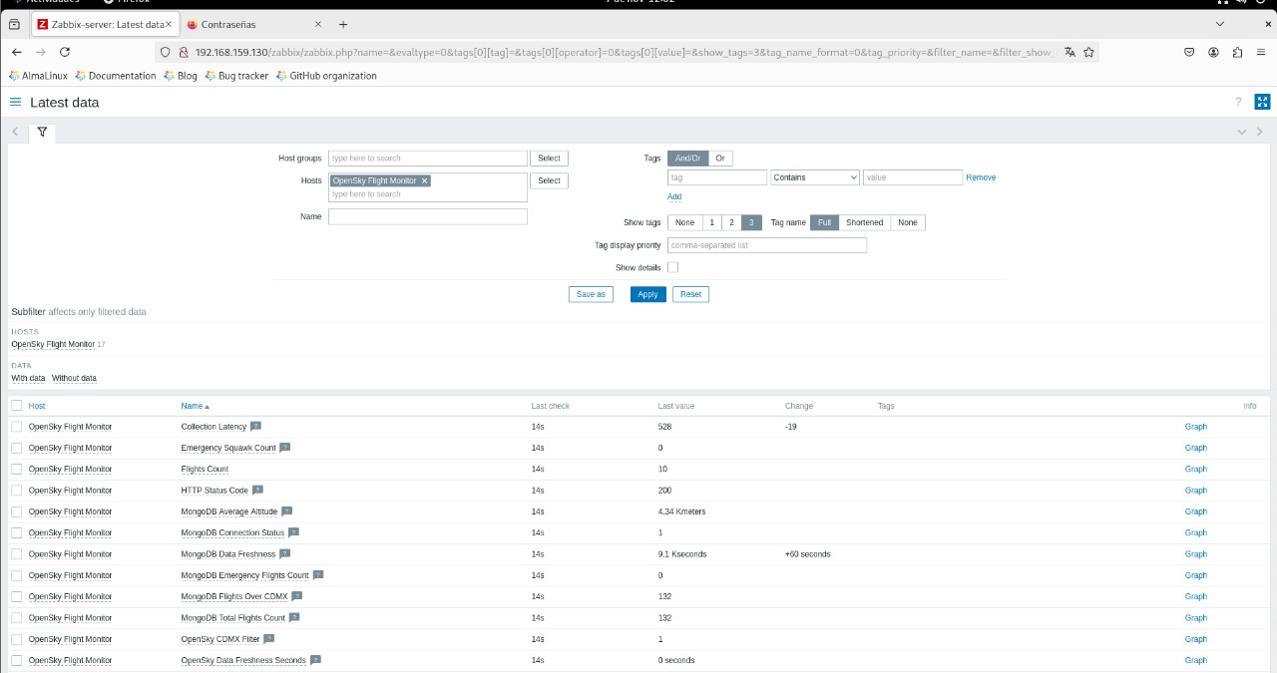The height and width of the screenshot is (673, 1277).
Task: Switch to Contraseñas browser tab
Action: (x=255, y=24)
